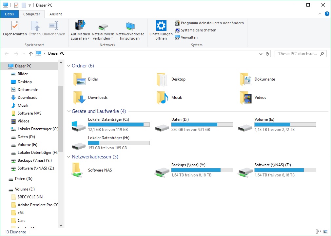331x236 pixels.
Task: Click Verwalten in System group
Action: 186,37
